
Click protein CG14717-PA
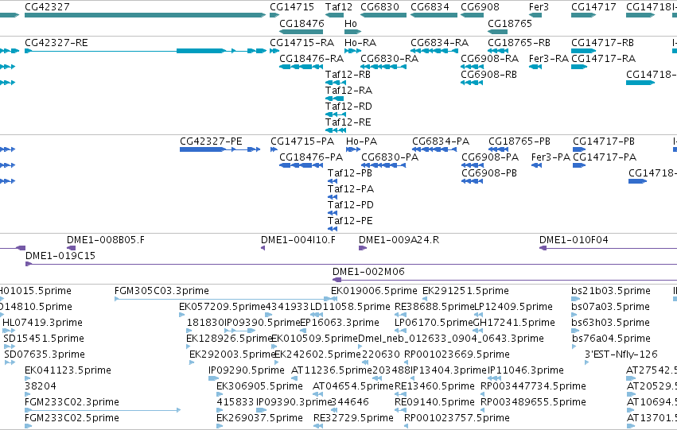tap(605, 157)
